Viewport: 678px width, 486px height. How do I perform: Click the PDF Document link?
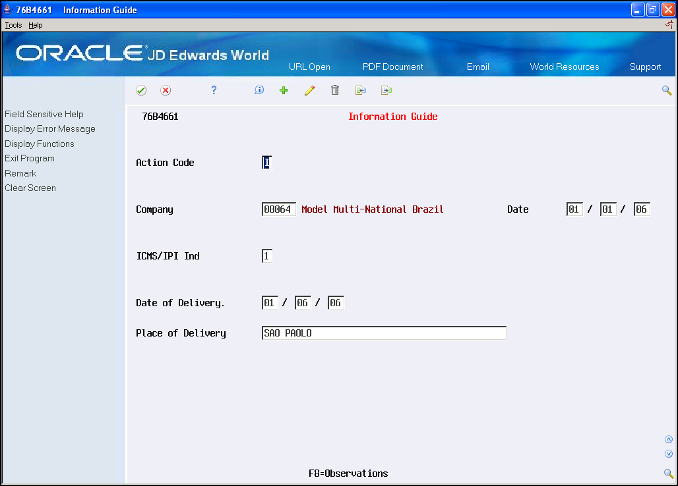[392, 67]
